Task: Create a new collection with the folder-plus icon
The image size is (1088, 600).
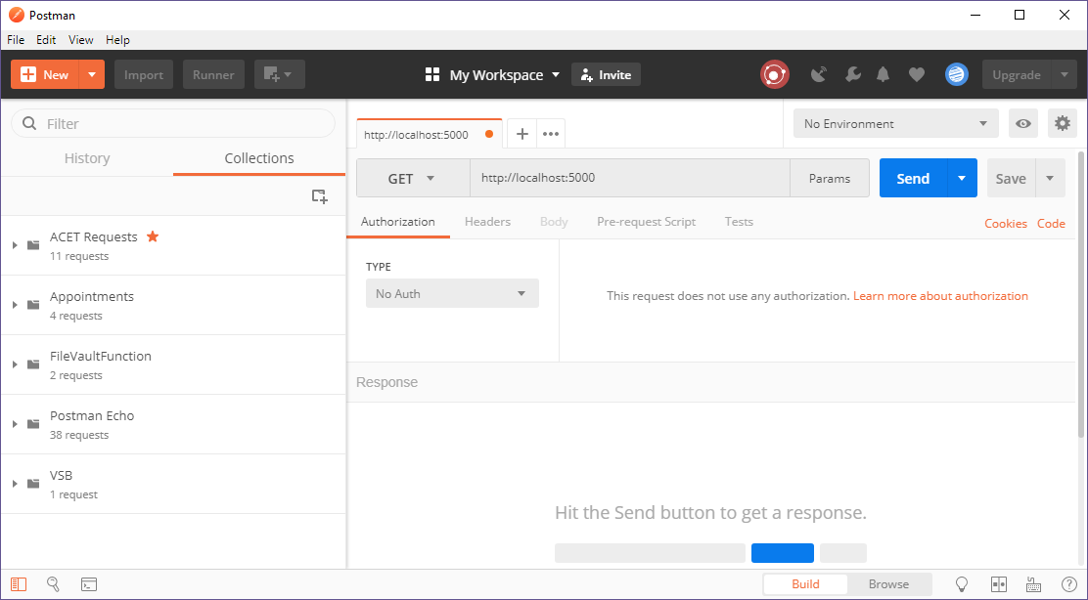Action: pos(320,195)
